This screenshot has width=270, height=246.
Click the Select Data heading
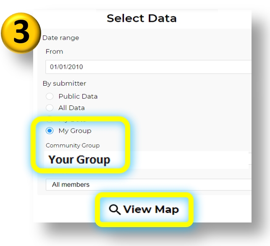pyautogui.click(x=142, y=18)
